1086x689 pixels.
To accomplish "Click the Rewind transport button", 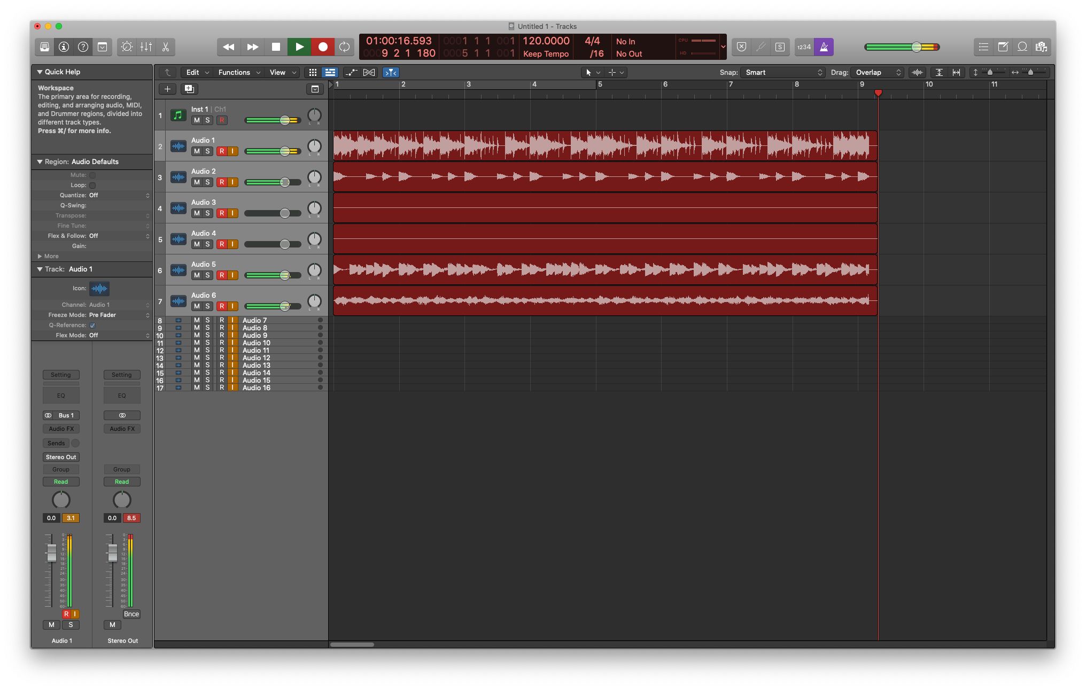I will [229, 47].
